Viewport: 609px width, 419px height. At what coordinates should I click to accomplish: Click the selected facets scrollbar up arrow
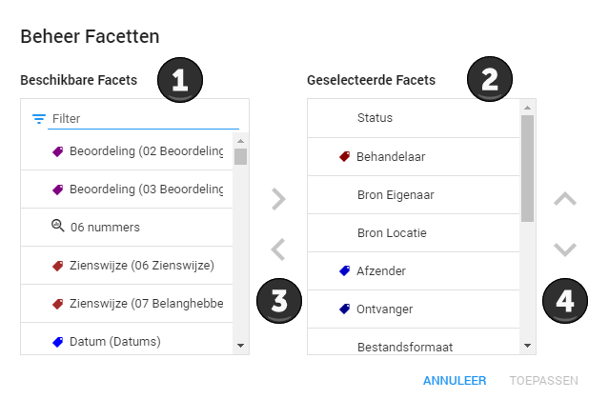527,108
